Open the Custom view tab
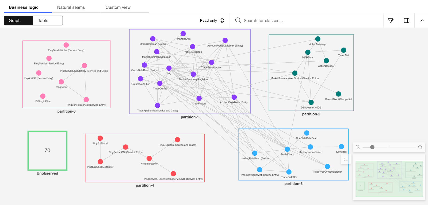The height and width of the screenshot is (205, 428). tap(118, 7)
